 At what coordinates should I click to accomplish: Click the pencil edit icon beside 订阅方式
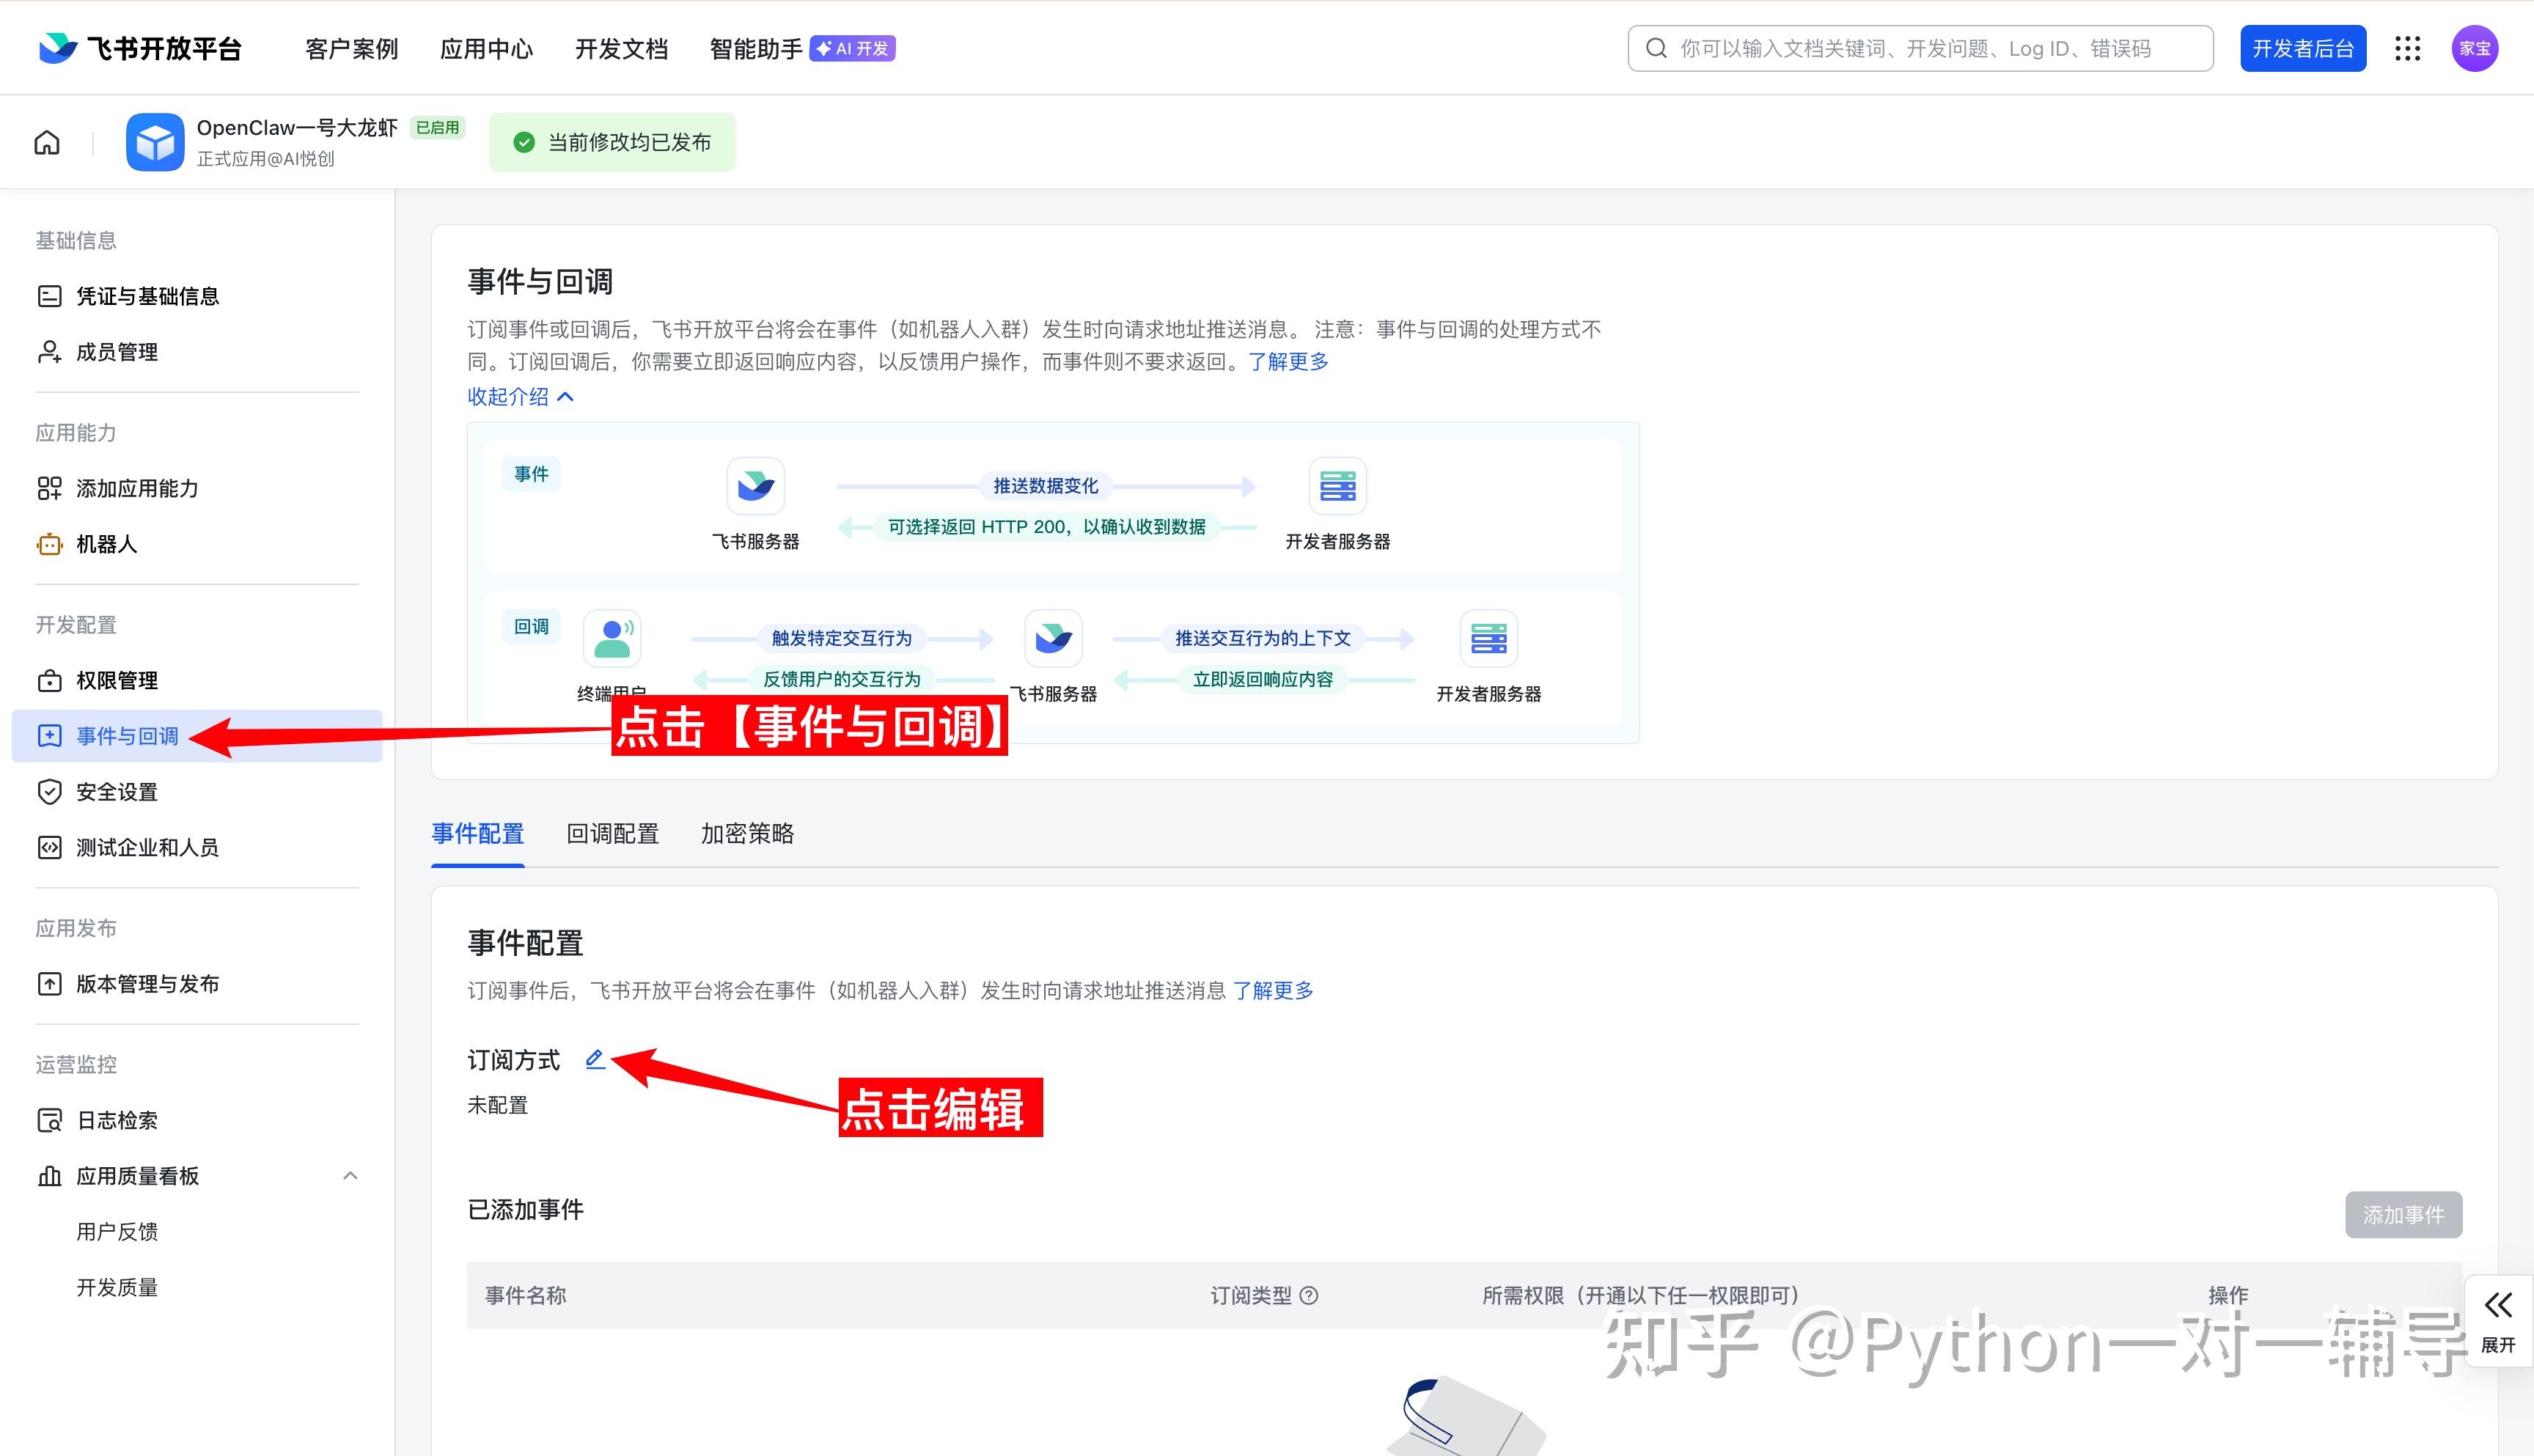tap(595, 1059)
